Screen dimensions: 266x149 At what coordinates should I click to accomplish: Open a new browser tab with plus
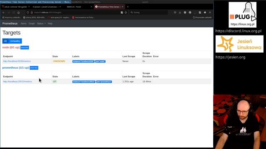pyautogui.click(x=128, y=7)
